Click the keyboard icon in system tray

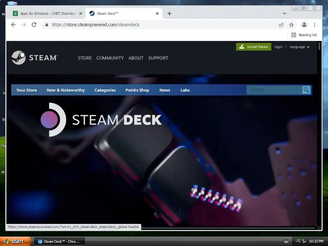pyautogui.click(x=286, y=242)
